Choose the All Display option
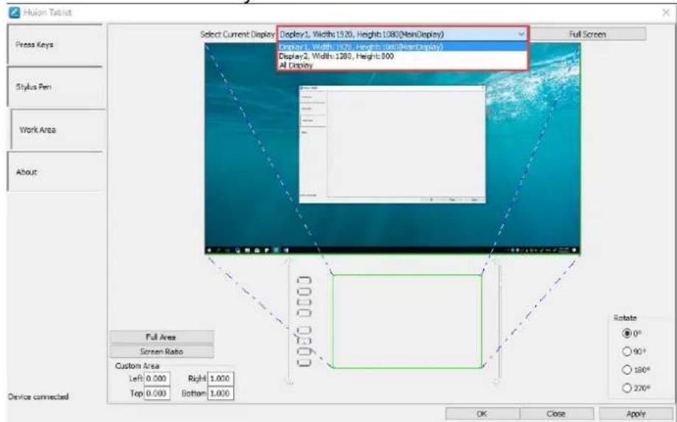The height and width of the screenshot is (422, 677). pyautogui.click(x=402, y=65)
